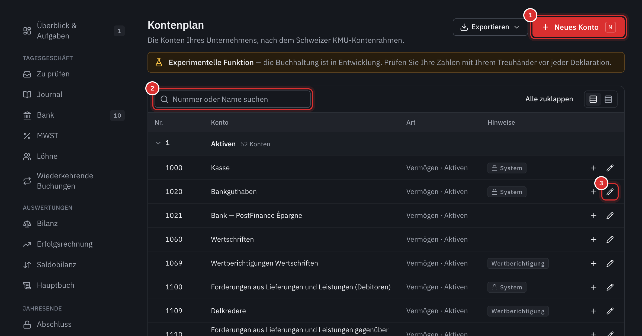Click the System badge on Kasse row
The image size is (642, 336).
[507, 168]
